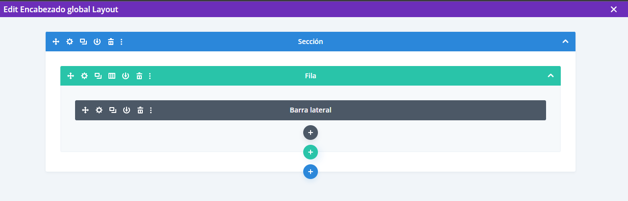Collapse the Fila row chevron

(550, 76)
